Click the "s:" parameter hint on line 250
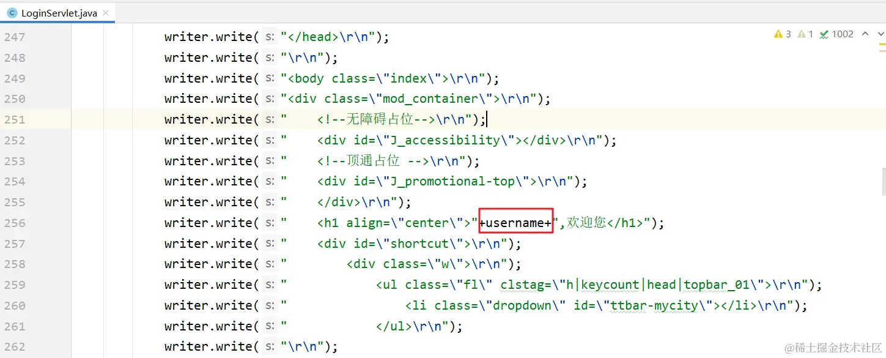 pos(270,99)
